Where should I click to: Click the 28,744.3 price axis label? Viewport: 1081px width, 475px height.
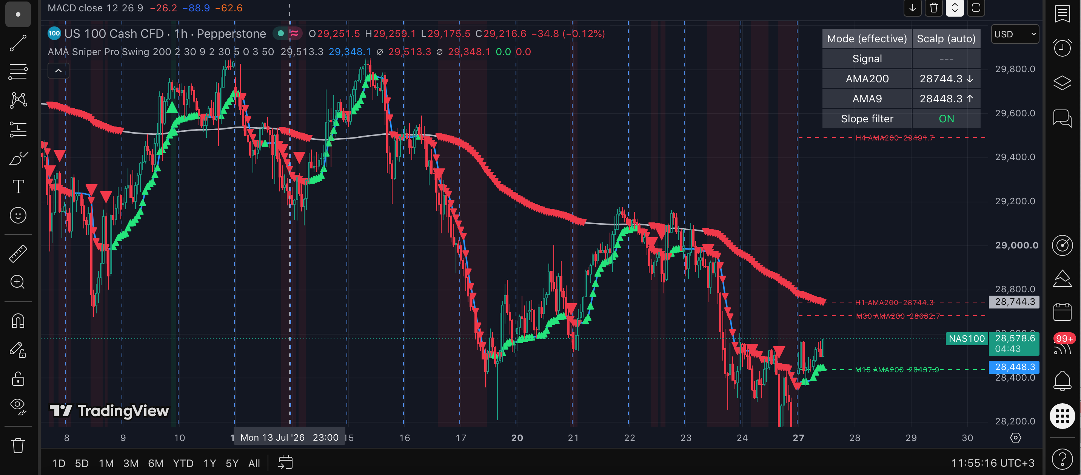pos(1014,302)
